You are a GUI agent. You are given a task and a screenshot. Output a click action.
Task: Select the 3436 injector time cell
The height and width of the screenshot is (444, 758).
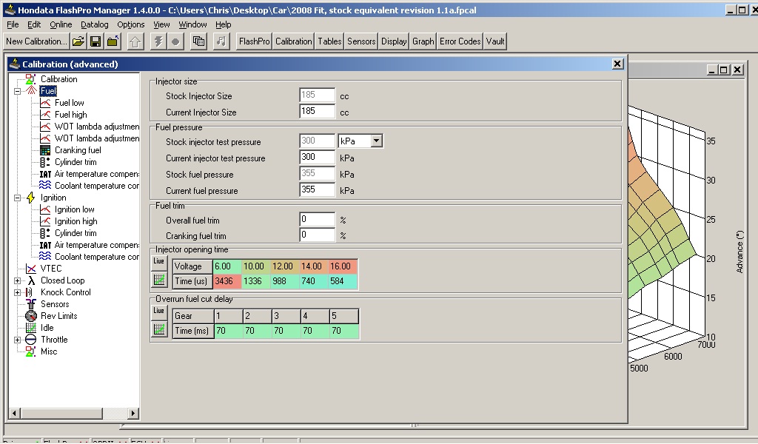(227, 281)
